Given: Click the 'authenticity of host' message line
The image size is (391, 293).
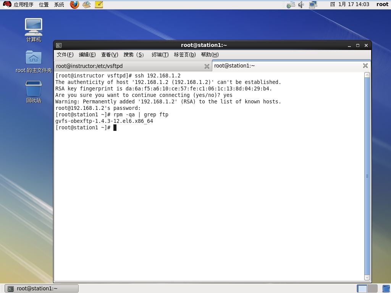Looking at the screenshot, I should (168, 82).
